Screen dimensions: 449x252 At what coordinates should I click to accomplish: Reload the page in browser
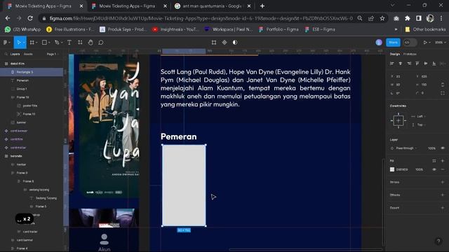[x=30, y=18]
